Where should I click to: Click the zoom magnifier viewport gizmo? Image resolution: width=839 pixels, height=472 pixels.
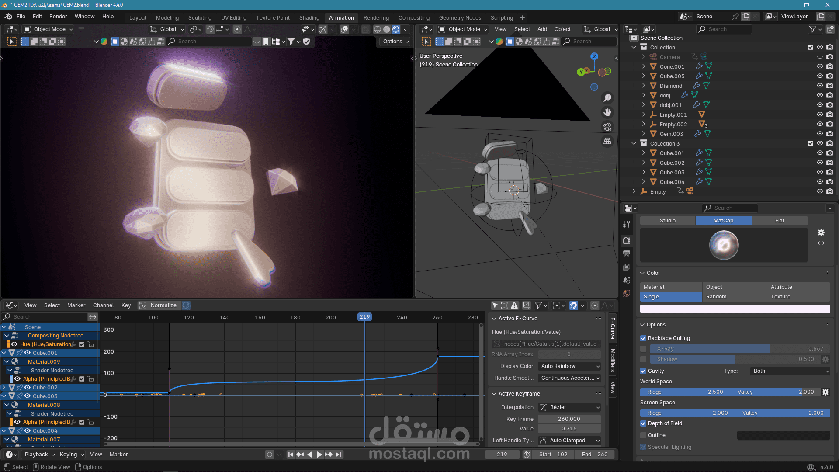(x=607, y=98)
